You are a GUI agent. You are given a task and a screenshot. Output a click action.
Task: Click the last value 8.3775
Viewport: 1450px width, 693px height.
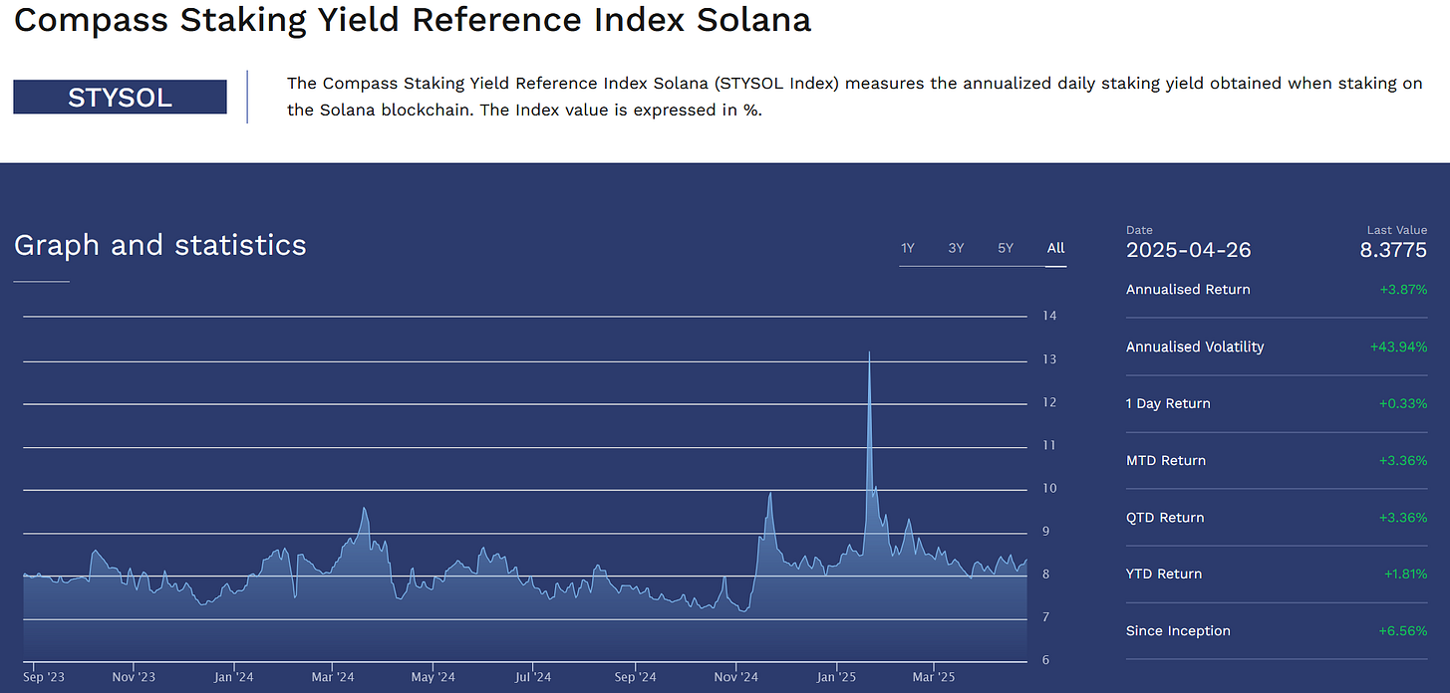click(x=1393, y=250)
